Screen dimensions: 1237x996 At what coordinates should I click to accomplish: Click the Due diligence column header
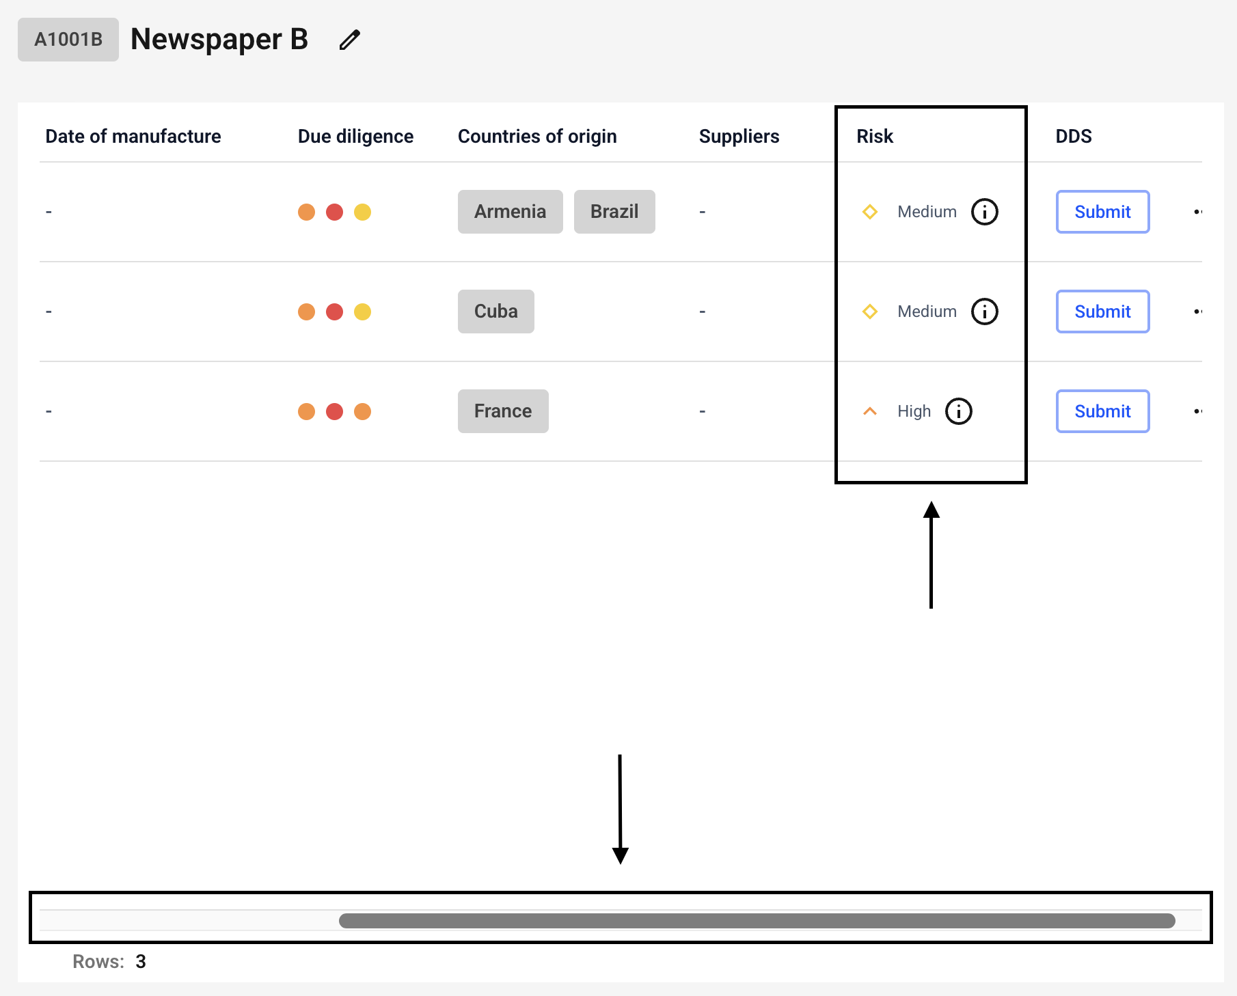(355, 137)
